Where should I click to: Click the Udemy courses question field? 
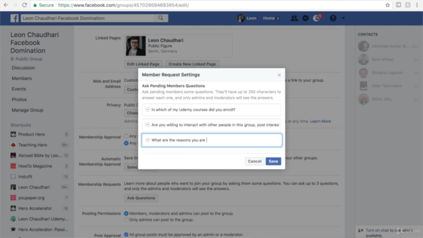click(211, 110)
